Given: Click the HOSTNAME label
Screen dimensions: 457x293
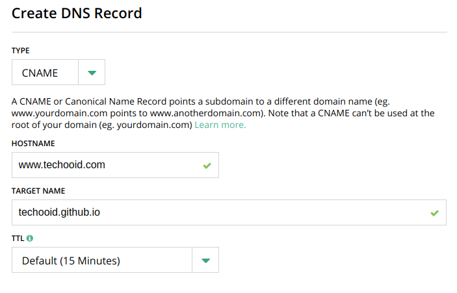Looking at the screenshot, I should [x=33, y=144].
